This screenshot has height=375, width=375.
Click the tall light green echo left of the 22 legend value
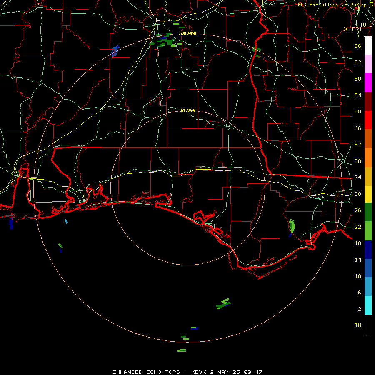[292, 226]
